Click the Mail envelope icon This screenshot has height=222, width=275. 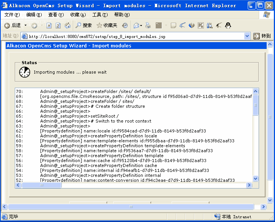136,26
